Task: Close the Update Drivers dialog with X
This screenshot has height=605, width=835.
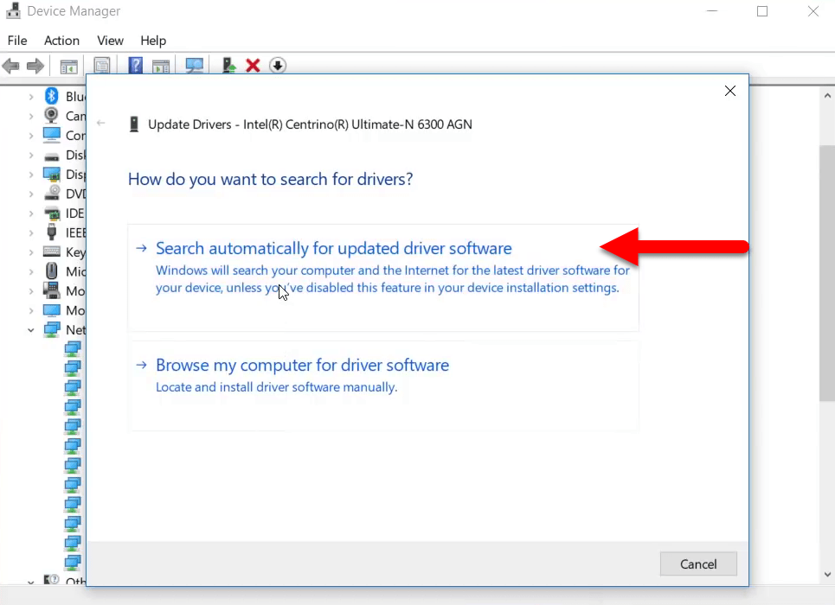Action: [x=730, y=91]
